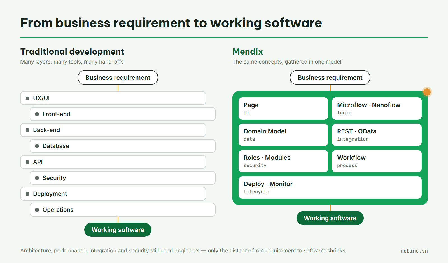The width and height of the screenshot is (448, 263).
Task: Click the bullet square beside API
Action: pos(27,162)
